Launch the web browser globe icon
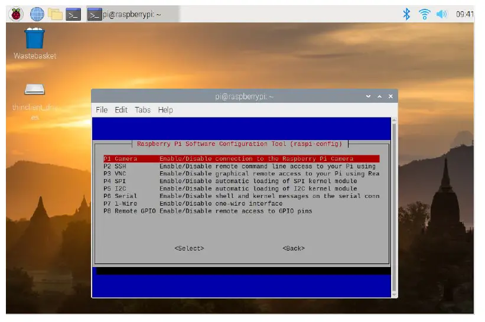 [x=37, y=14]
